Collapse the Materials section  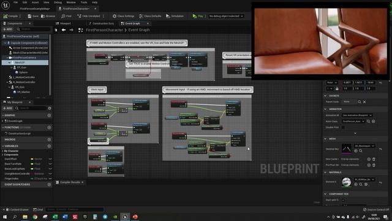pyautogui.click(x=325, y=173)
